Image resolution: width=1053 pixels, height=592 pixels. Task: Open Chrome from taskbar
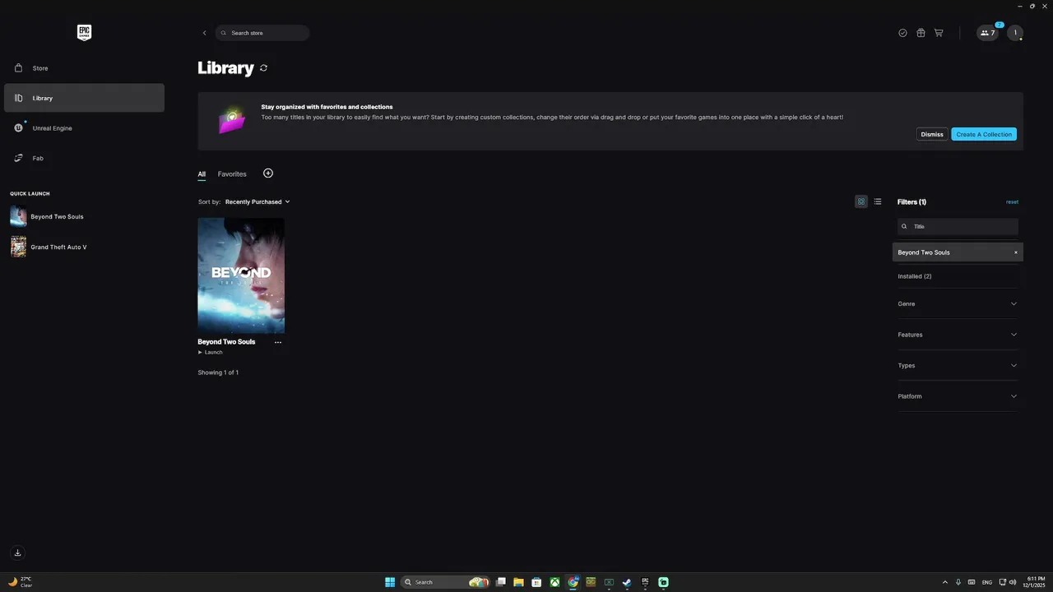click(x=573, y=582)
